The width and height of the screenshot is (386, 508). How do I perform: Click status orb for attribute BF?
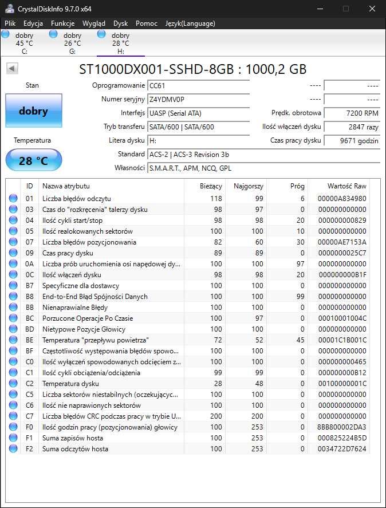click(x=13, y=351)
